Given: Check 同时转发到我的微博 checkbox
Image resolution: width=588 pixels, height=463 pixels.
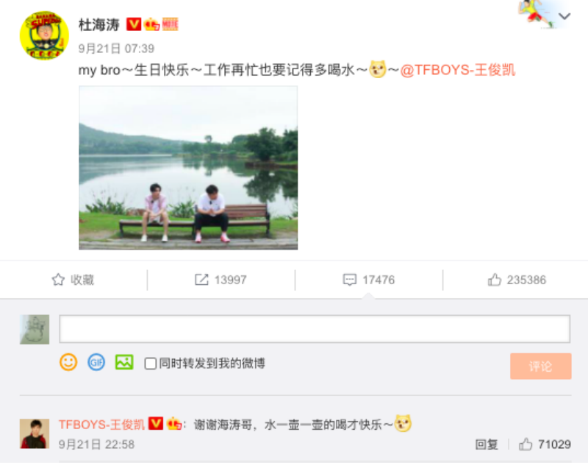Looking at the screenshot, I should [151, 364].
